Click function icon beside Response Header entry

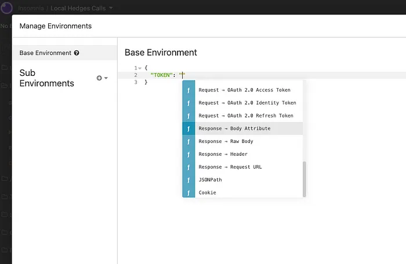click(x=188, y=154)
